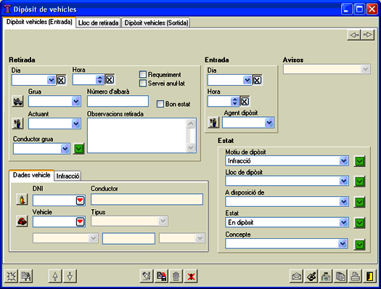381x289 pixels.
Task: Switch to Dipòsit vehicles (Sortida) tab
Action: (x=156, y=23)
